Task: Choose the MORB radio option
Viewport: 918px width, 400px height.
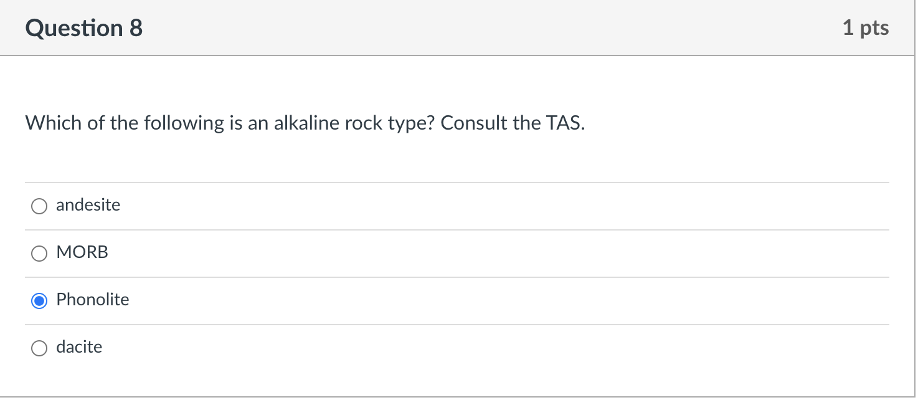Action: point(39,254)
